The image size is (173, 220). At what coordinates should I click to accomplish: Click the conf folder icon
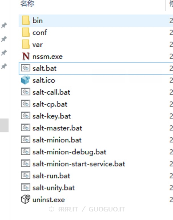coord(26,32)
